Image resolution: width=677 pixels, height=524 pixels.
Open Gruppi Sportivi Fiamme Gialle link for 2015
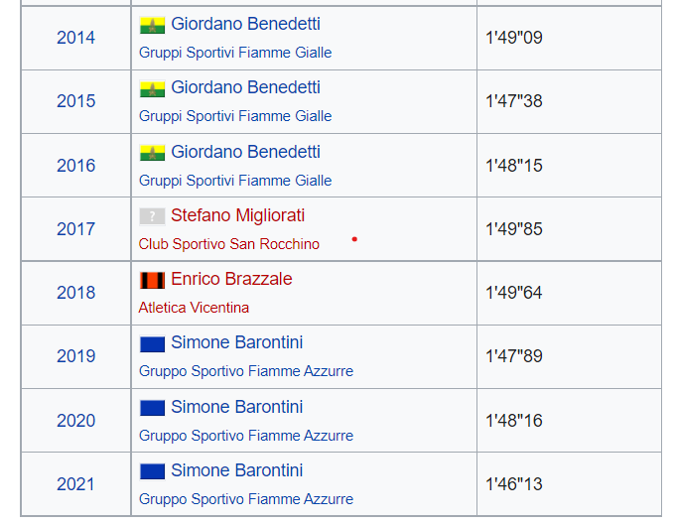click(235, 116)
